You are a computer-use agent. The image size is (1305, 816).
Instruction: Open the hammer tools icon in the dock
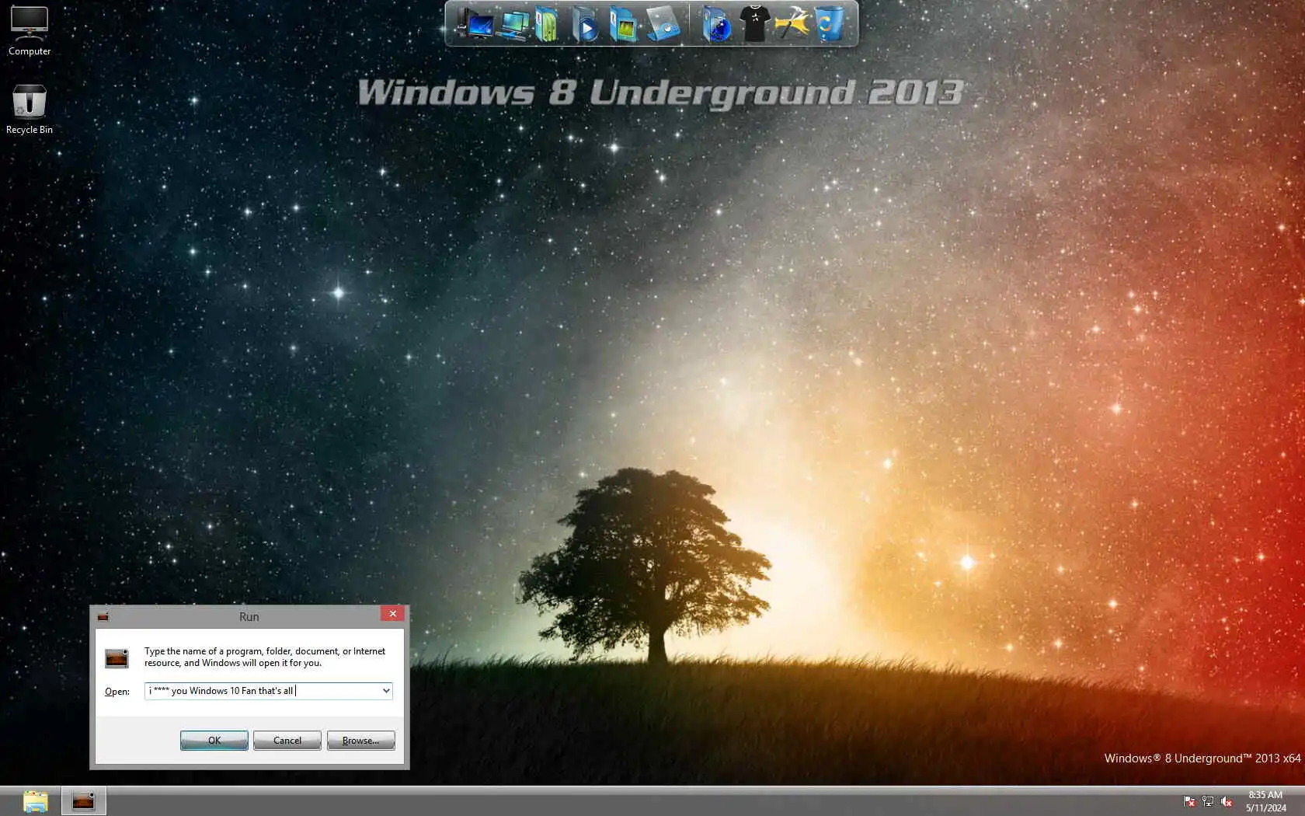(792, 23)
